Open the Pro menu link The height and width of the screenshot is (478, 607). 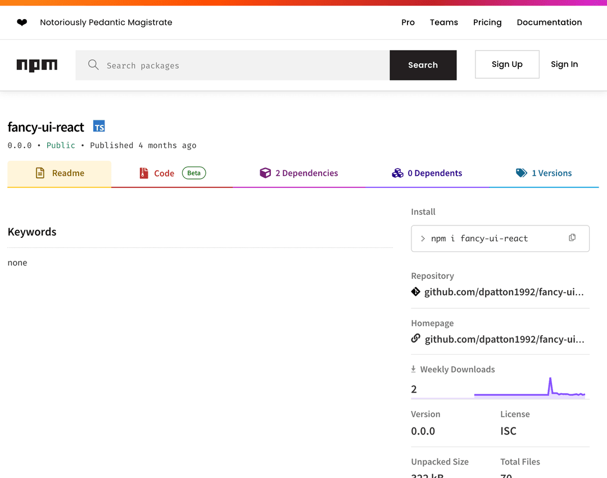click(408, 22)
